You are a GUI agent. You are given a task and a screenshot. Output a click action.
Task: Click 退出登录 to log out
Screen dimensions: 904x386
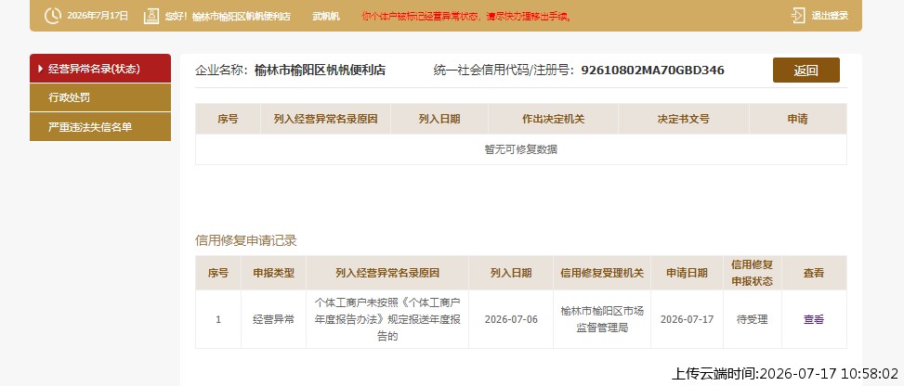(830, 16)
